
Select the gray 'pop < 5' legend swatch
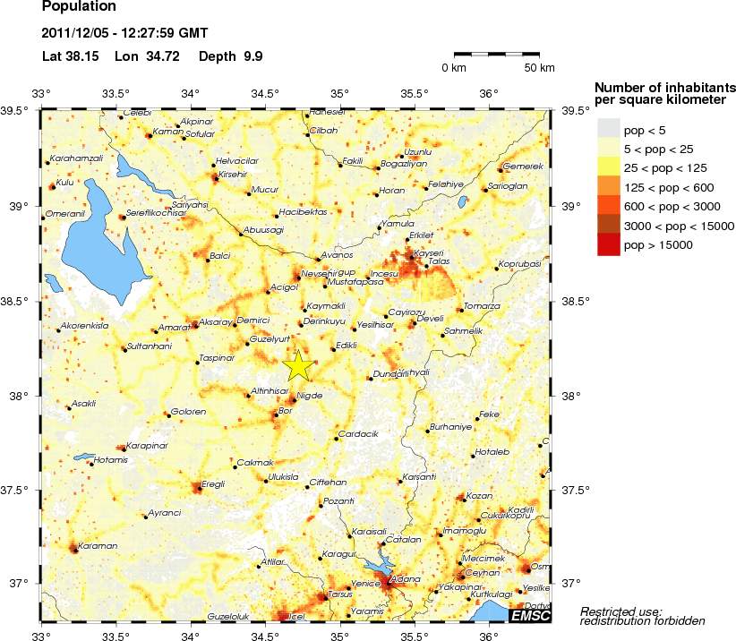tap(608, 131)
